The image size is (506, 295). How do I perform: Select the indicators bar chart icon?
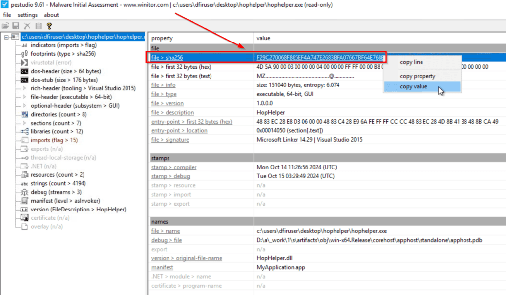[x=24, y=45]
